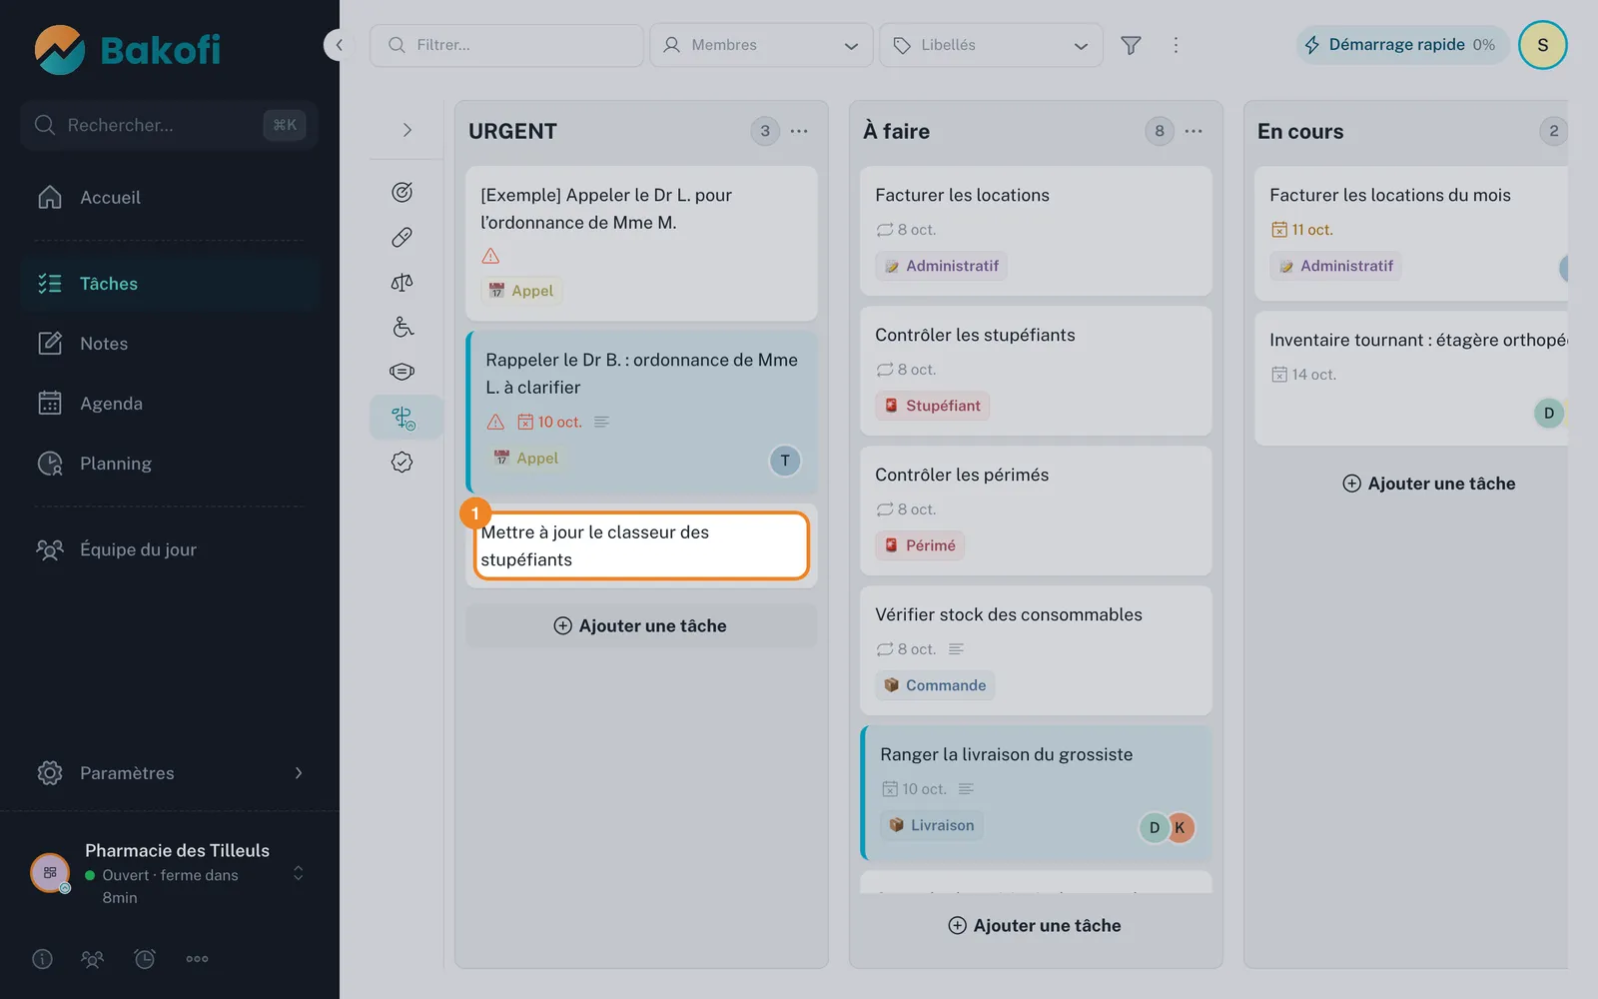
Task: Add a task in the URGENT column
Action: 641,626
